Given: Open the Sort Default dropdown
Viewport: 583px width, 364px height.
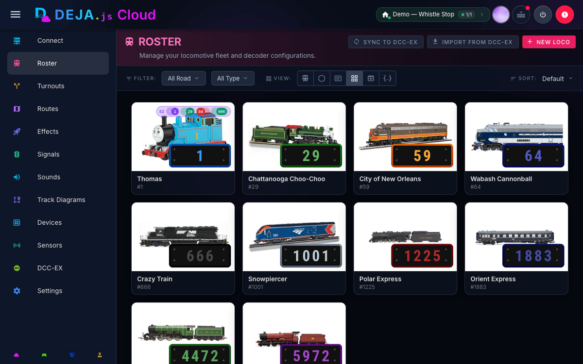Looking at the screenshot, I should click(x=557, y=79).
